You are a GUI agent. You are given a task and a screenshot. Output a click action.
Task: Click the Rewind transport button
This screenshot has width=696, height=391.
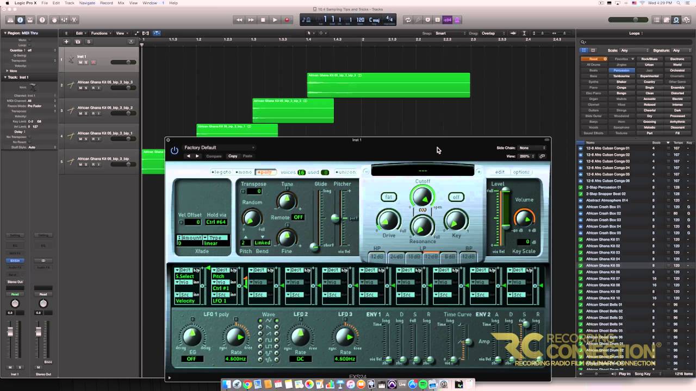point(239,20)
